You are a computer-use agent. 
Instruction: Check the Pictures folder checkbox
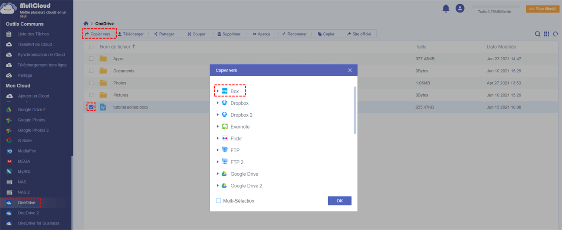[91, 95]
